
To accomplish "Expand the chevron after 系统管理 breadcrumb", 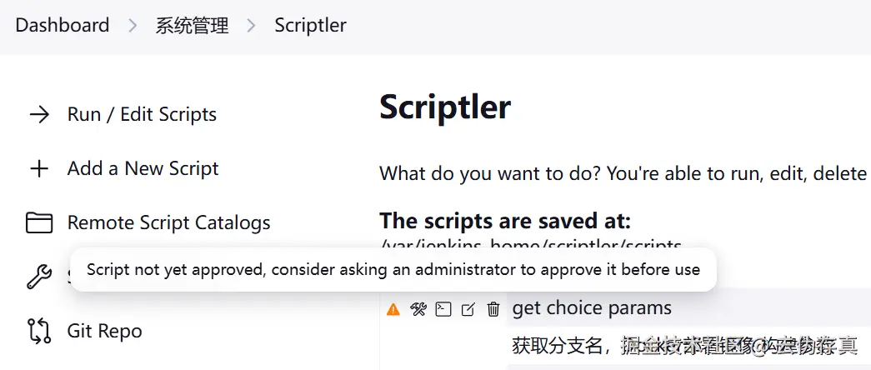I will pos(251,26).
